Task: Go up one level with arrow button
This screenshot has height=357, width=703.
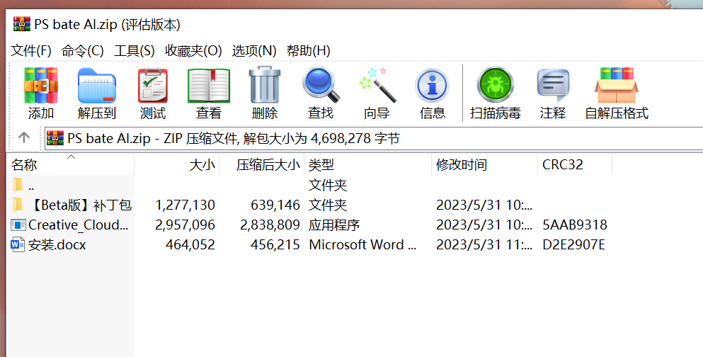Action: click(24, 137)
